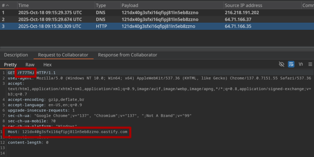The image size is (314, 157).
Task: Click time 2025-Oct-18 09:15:30.309 UTC cell
Action: tap(49, 27)
